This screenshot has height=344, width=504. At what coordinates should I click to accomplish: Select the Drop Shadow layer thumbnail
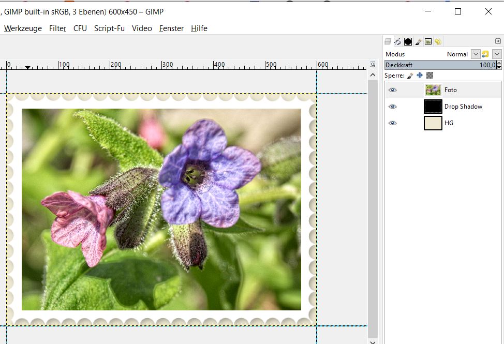tap(433, 107)
